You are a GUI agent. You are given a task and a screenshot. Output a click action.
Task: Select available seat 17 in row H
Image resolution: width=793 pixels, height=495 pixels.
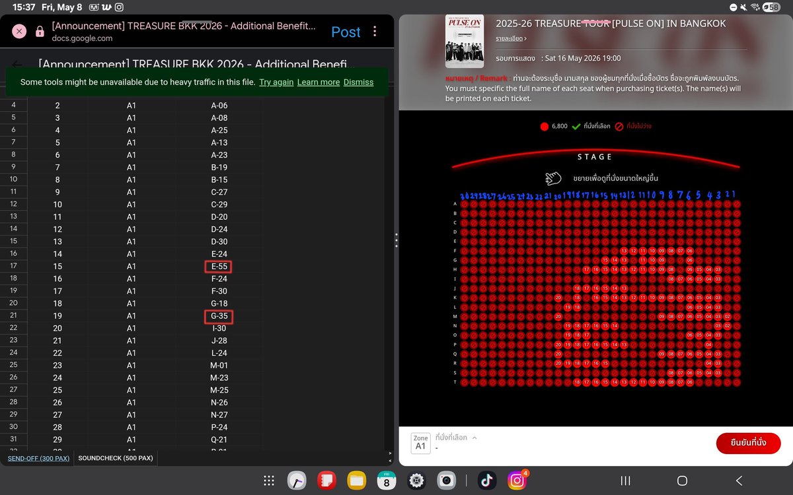point(586,269)
